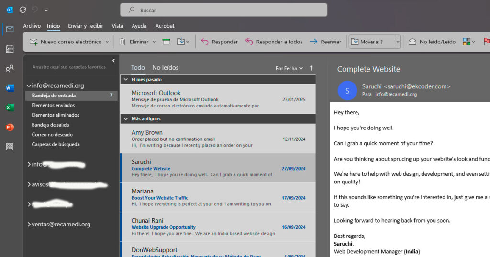Click the Responder a todos button
The height and width of the screenshot is (257, 490).
click(274, 42)
